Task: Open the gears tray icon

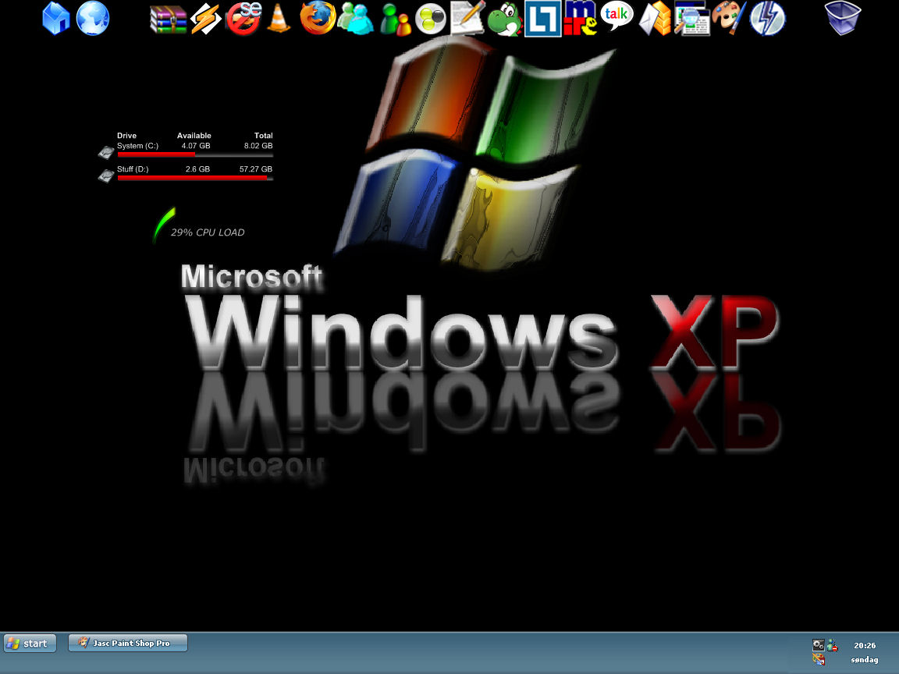Action: [818, 645]
